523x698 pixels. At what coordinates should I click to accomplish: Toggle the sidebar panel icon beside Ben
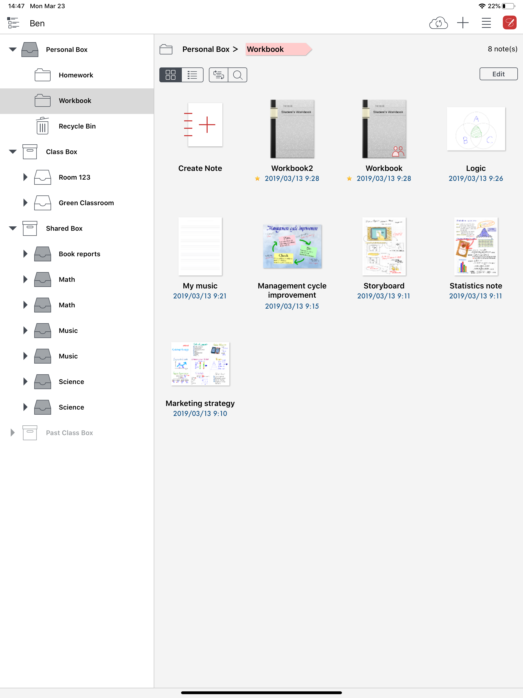click(13, 23)
